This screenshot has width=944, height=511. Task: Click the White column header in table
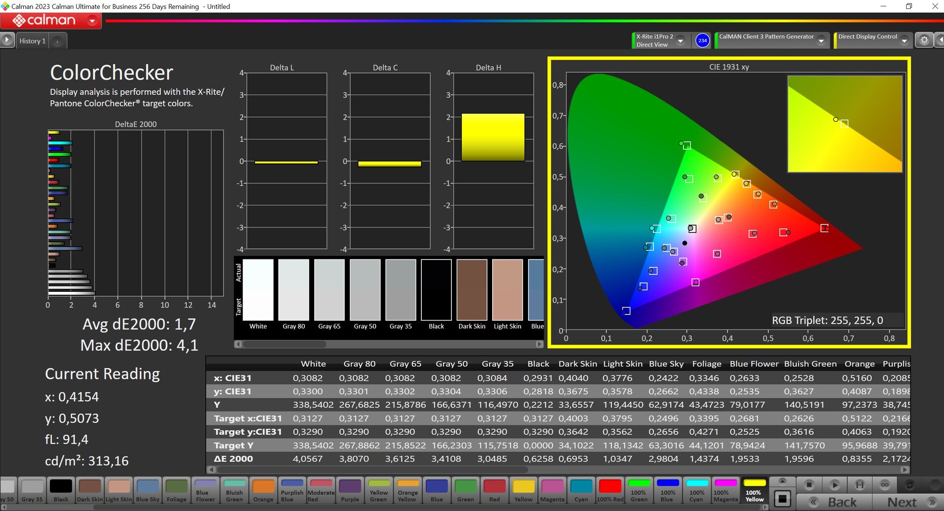click(313, 364)
